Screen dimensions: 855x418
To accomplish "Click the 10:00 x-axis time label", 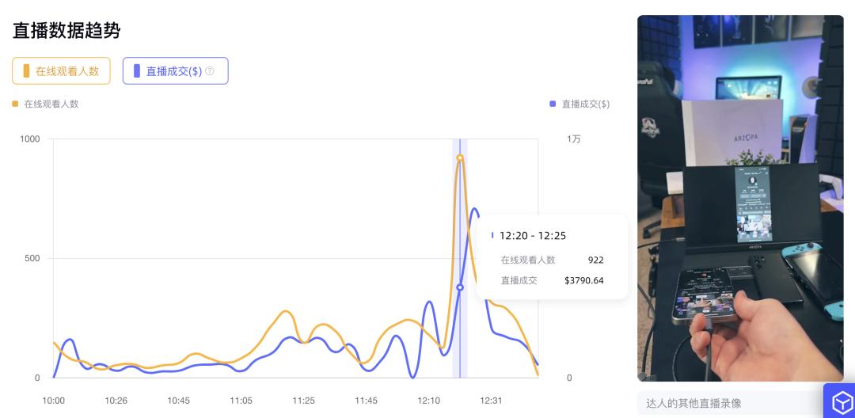I will (53, 401).
